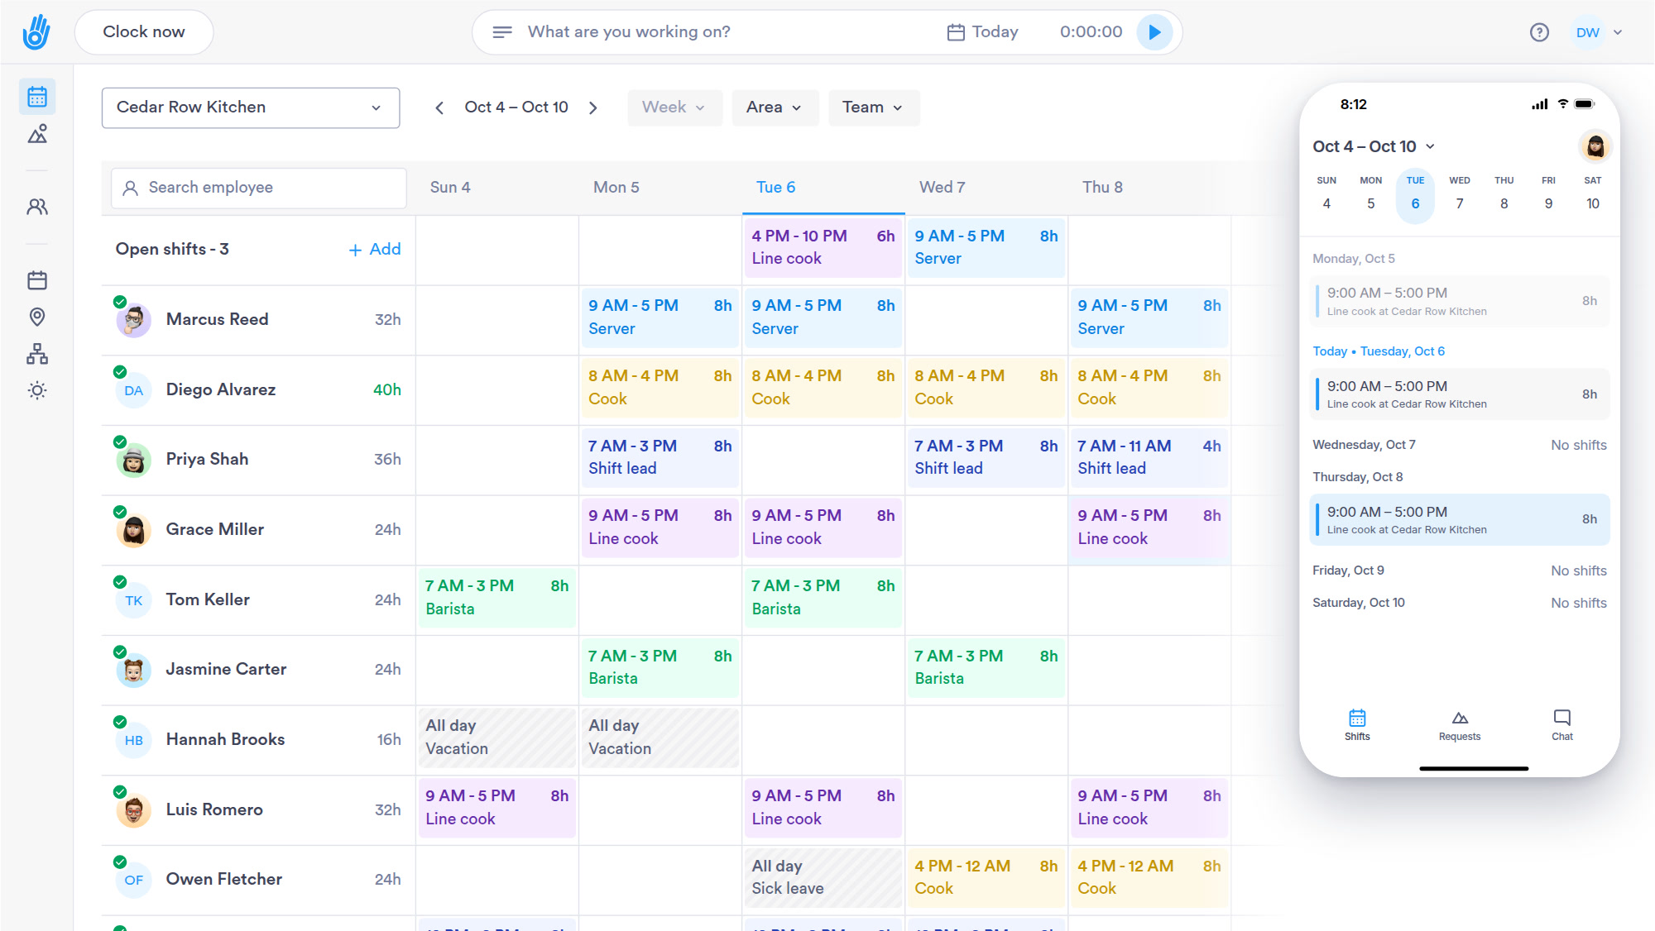
Task: Click the Clock now button
Action: tap(144, 32)
